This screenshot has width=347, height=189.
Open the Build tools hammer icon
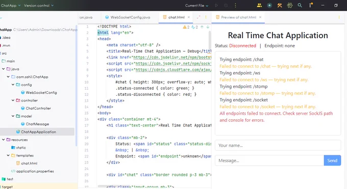pyautogui.click(x=280, y=5)
